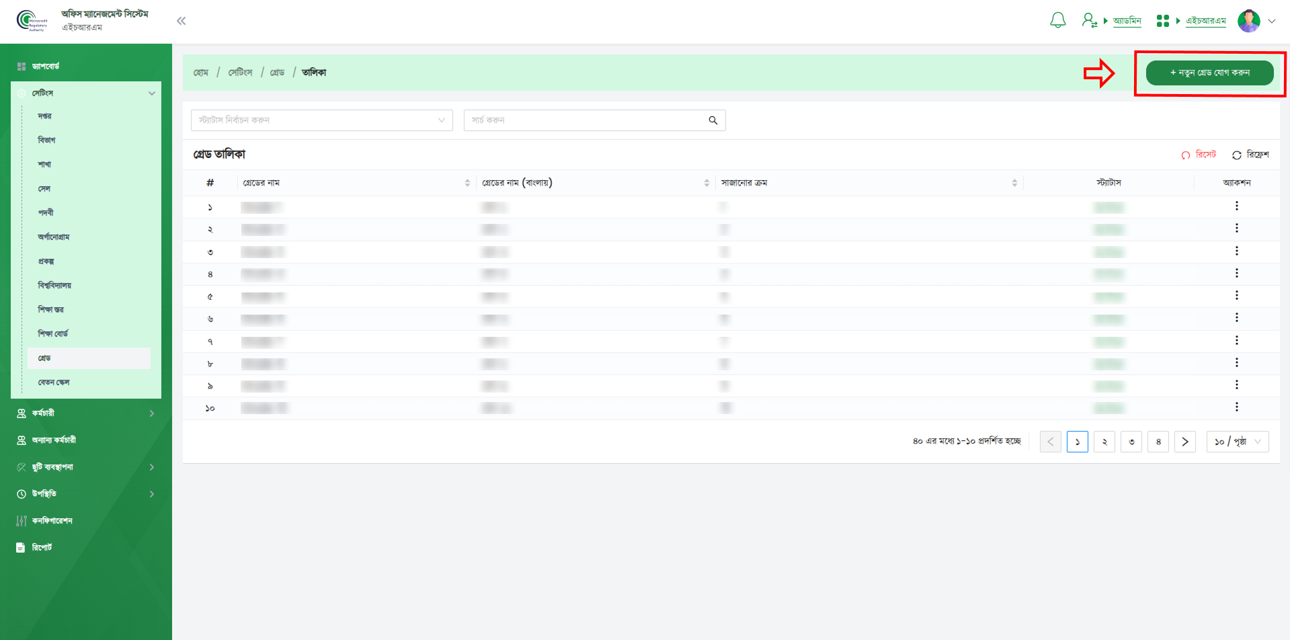Open action menu for row ১

tap(1236, 206)
